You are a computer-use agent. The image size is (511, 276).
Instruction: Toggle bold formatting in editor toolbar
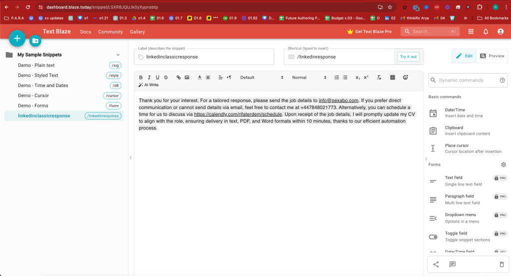click(x=141, y=77)
